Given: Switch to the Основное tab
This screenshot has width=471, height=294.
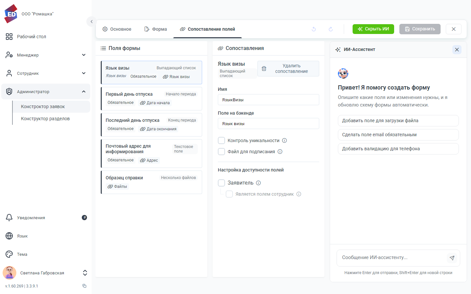Looking at the screenshot, I should [x=117, y=29].
